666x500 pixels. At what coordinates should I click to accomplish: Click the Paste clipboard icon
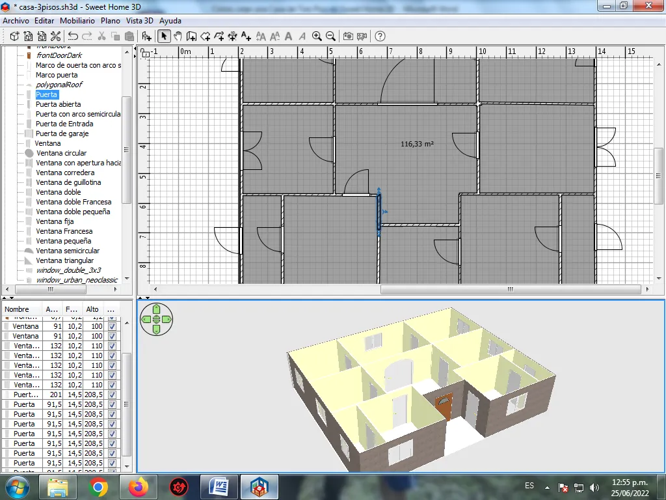point(129,36)
